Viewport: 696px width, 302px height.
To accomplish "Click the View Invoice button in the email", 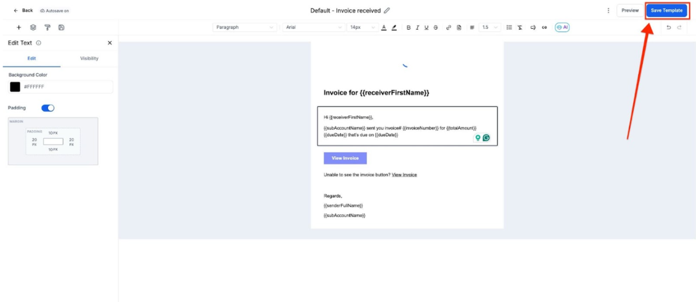I will [x=345, y=158].
